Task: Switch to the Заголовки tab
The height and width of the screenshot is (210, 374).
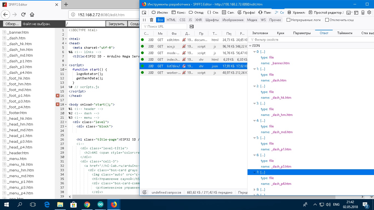Action: point(260,33)
